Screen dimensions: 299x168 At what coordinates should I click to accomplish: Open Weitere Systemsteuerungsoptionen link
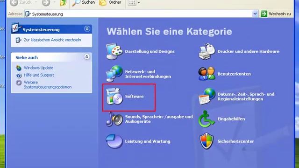pyautogui.click(x=48, y=85)
